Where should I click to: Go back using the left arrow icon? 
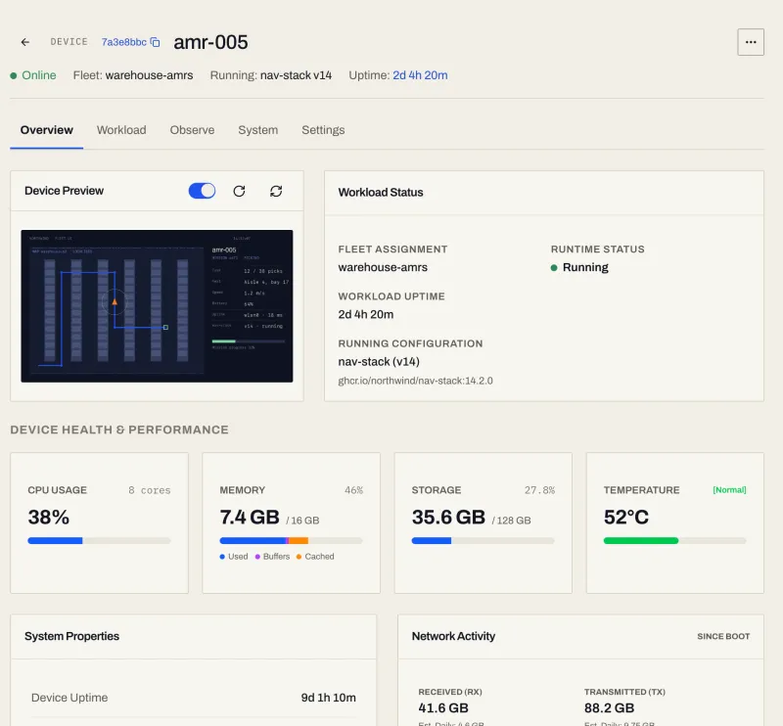(25, 42)
